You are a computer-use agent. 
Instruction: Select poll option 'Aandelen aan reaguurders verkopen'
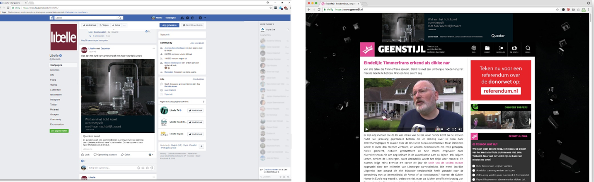pyautogui.click(x=474, y=170)
